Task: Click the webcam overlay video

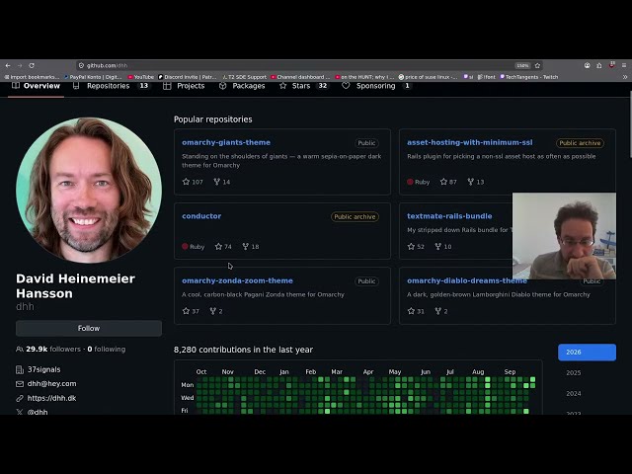Action: (x=564, y=236)
